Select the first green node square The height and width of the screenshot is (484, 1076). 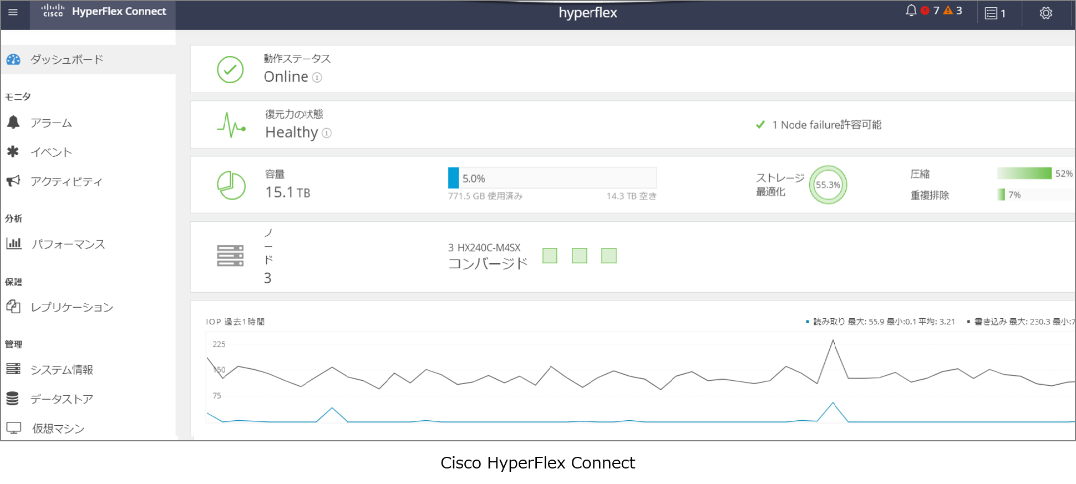tap(550, 256)
